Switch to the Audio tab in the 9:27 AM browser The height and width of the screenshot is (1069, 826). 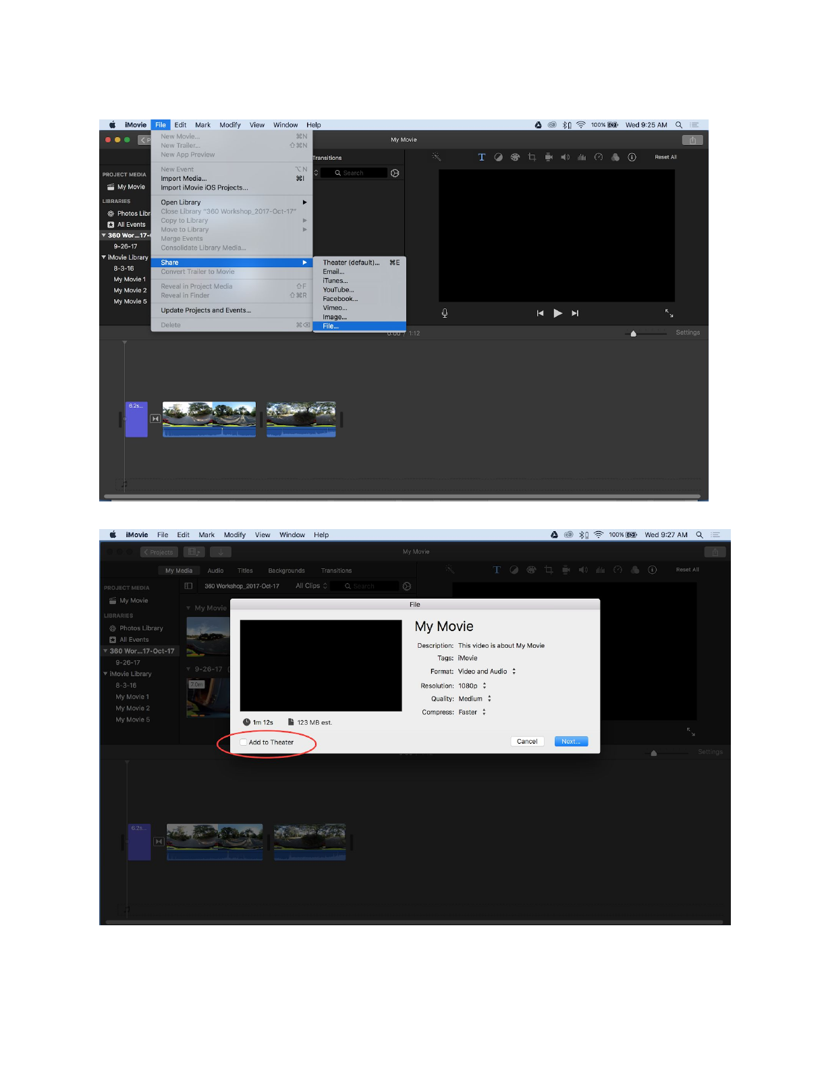tap(215, 571)
